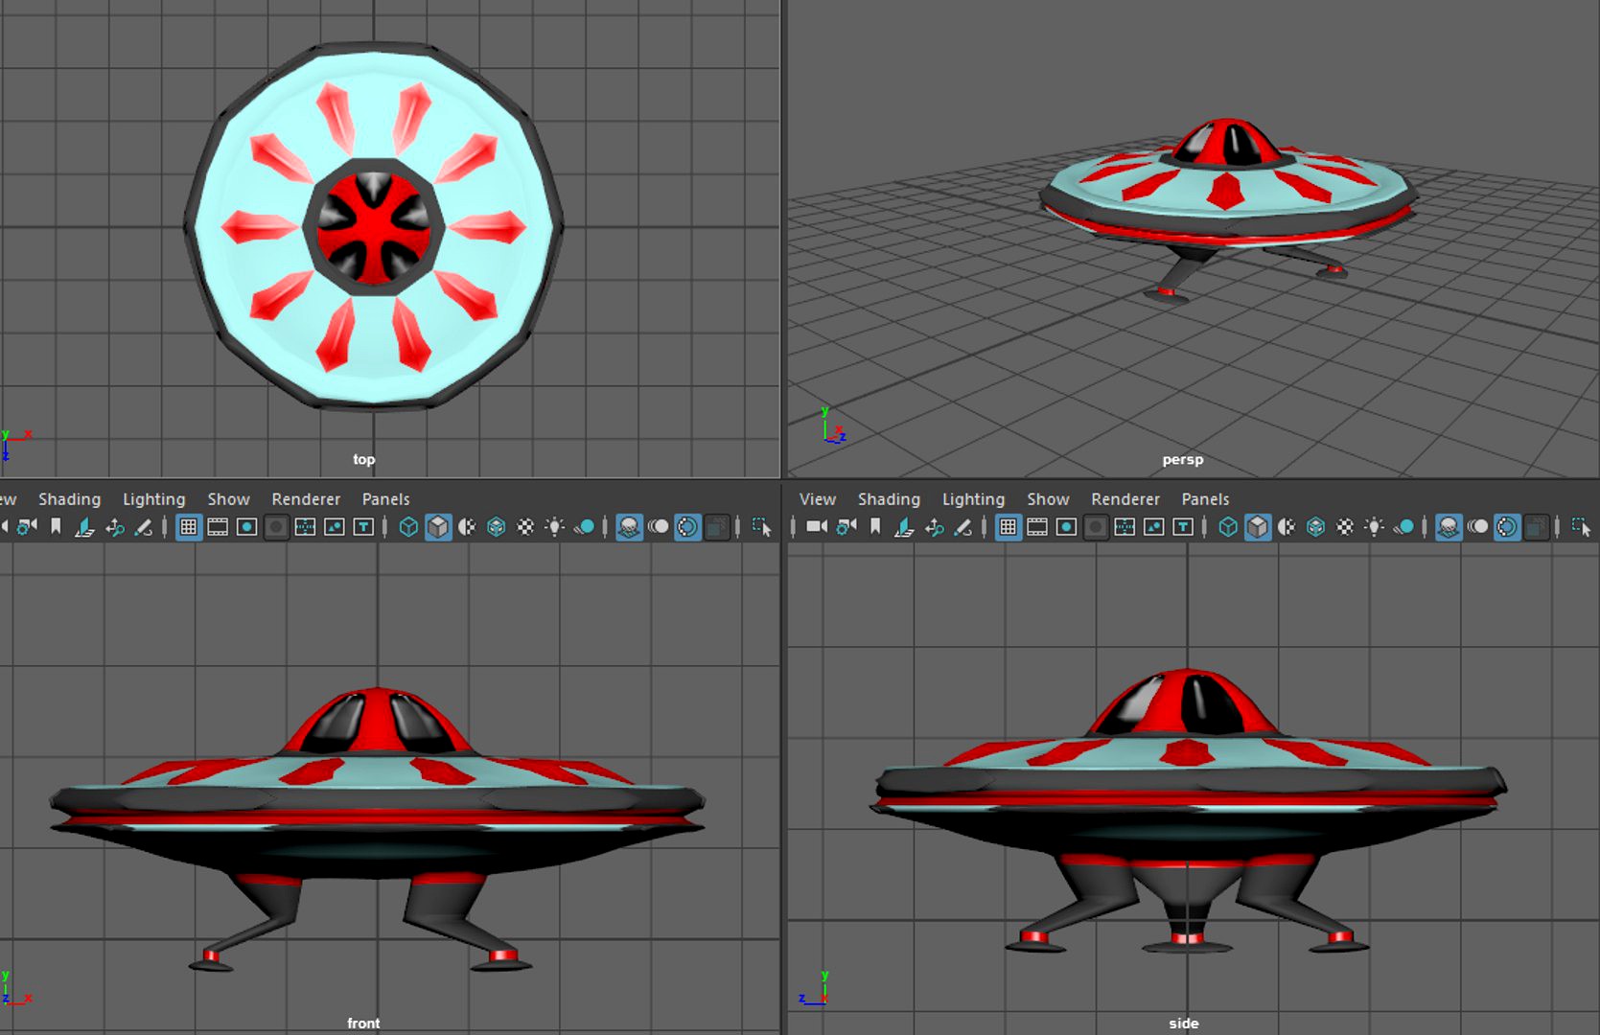Toggle Film Gate in front panel toolbar
Viewport: 1600px width, 1035px height.
[x=218, y=526]
